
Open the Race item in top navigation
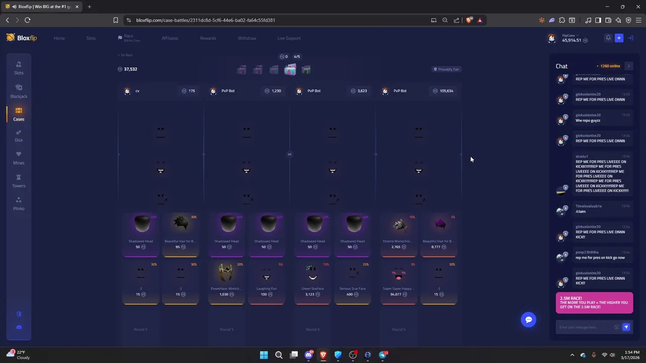coord(129,38)
